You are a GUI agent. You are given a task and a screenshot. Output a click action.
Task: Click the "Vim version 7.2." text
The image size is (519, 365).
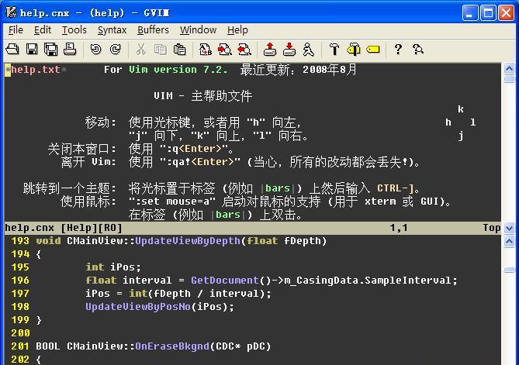pyautogui.click(x=178, y=70)
